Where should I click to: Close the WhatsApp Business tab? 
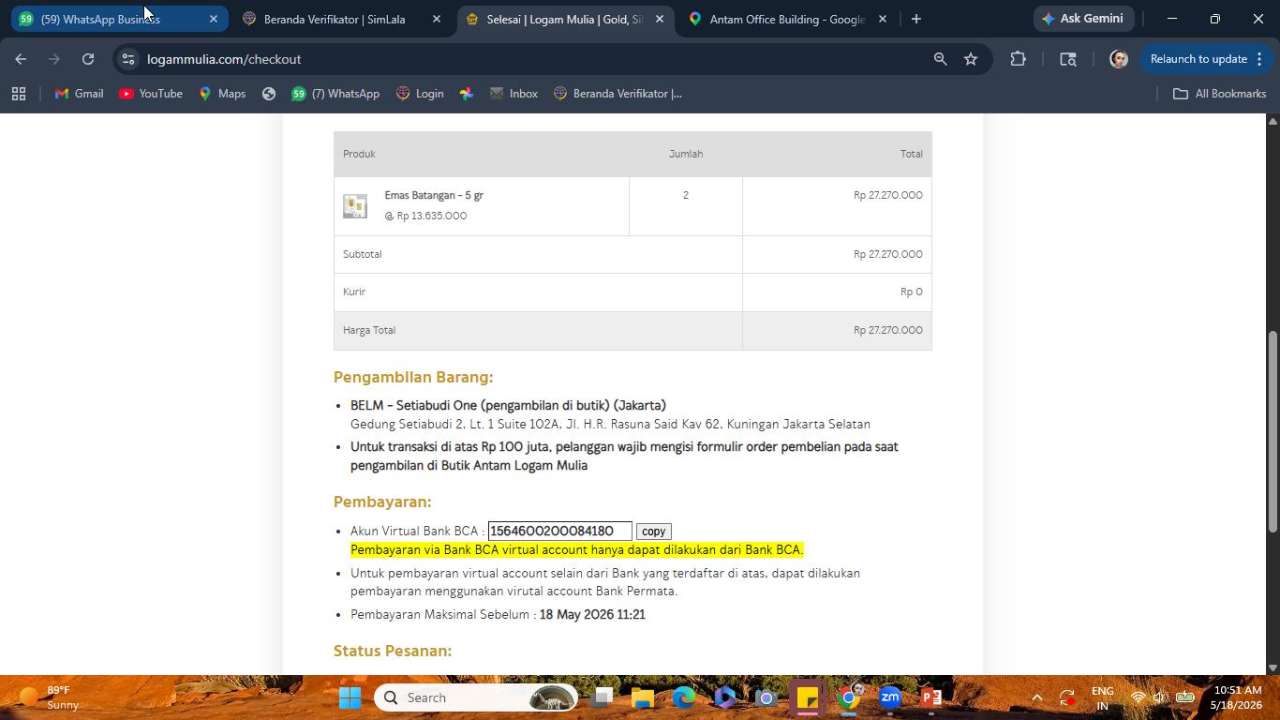[214, 19]
